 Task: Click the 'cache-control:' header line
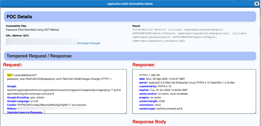[163, 94]
